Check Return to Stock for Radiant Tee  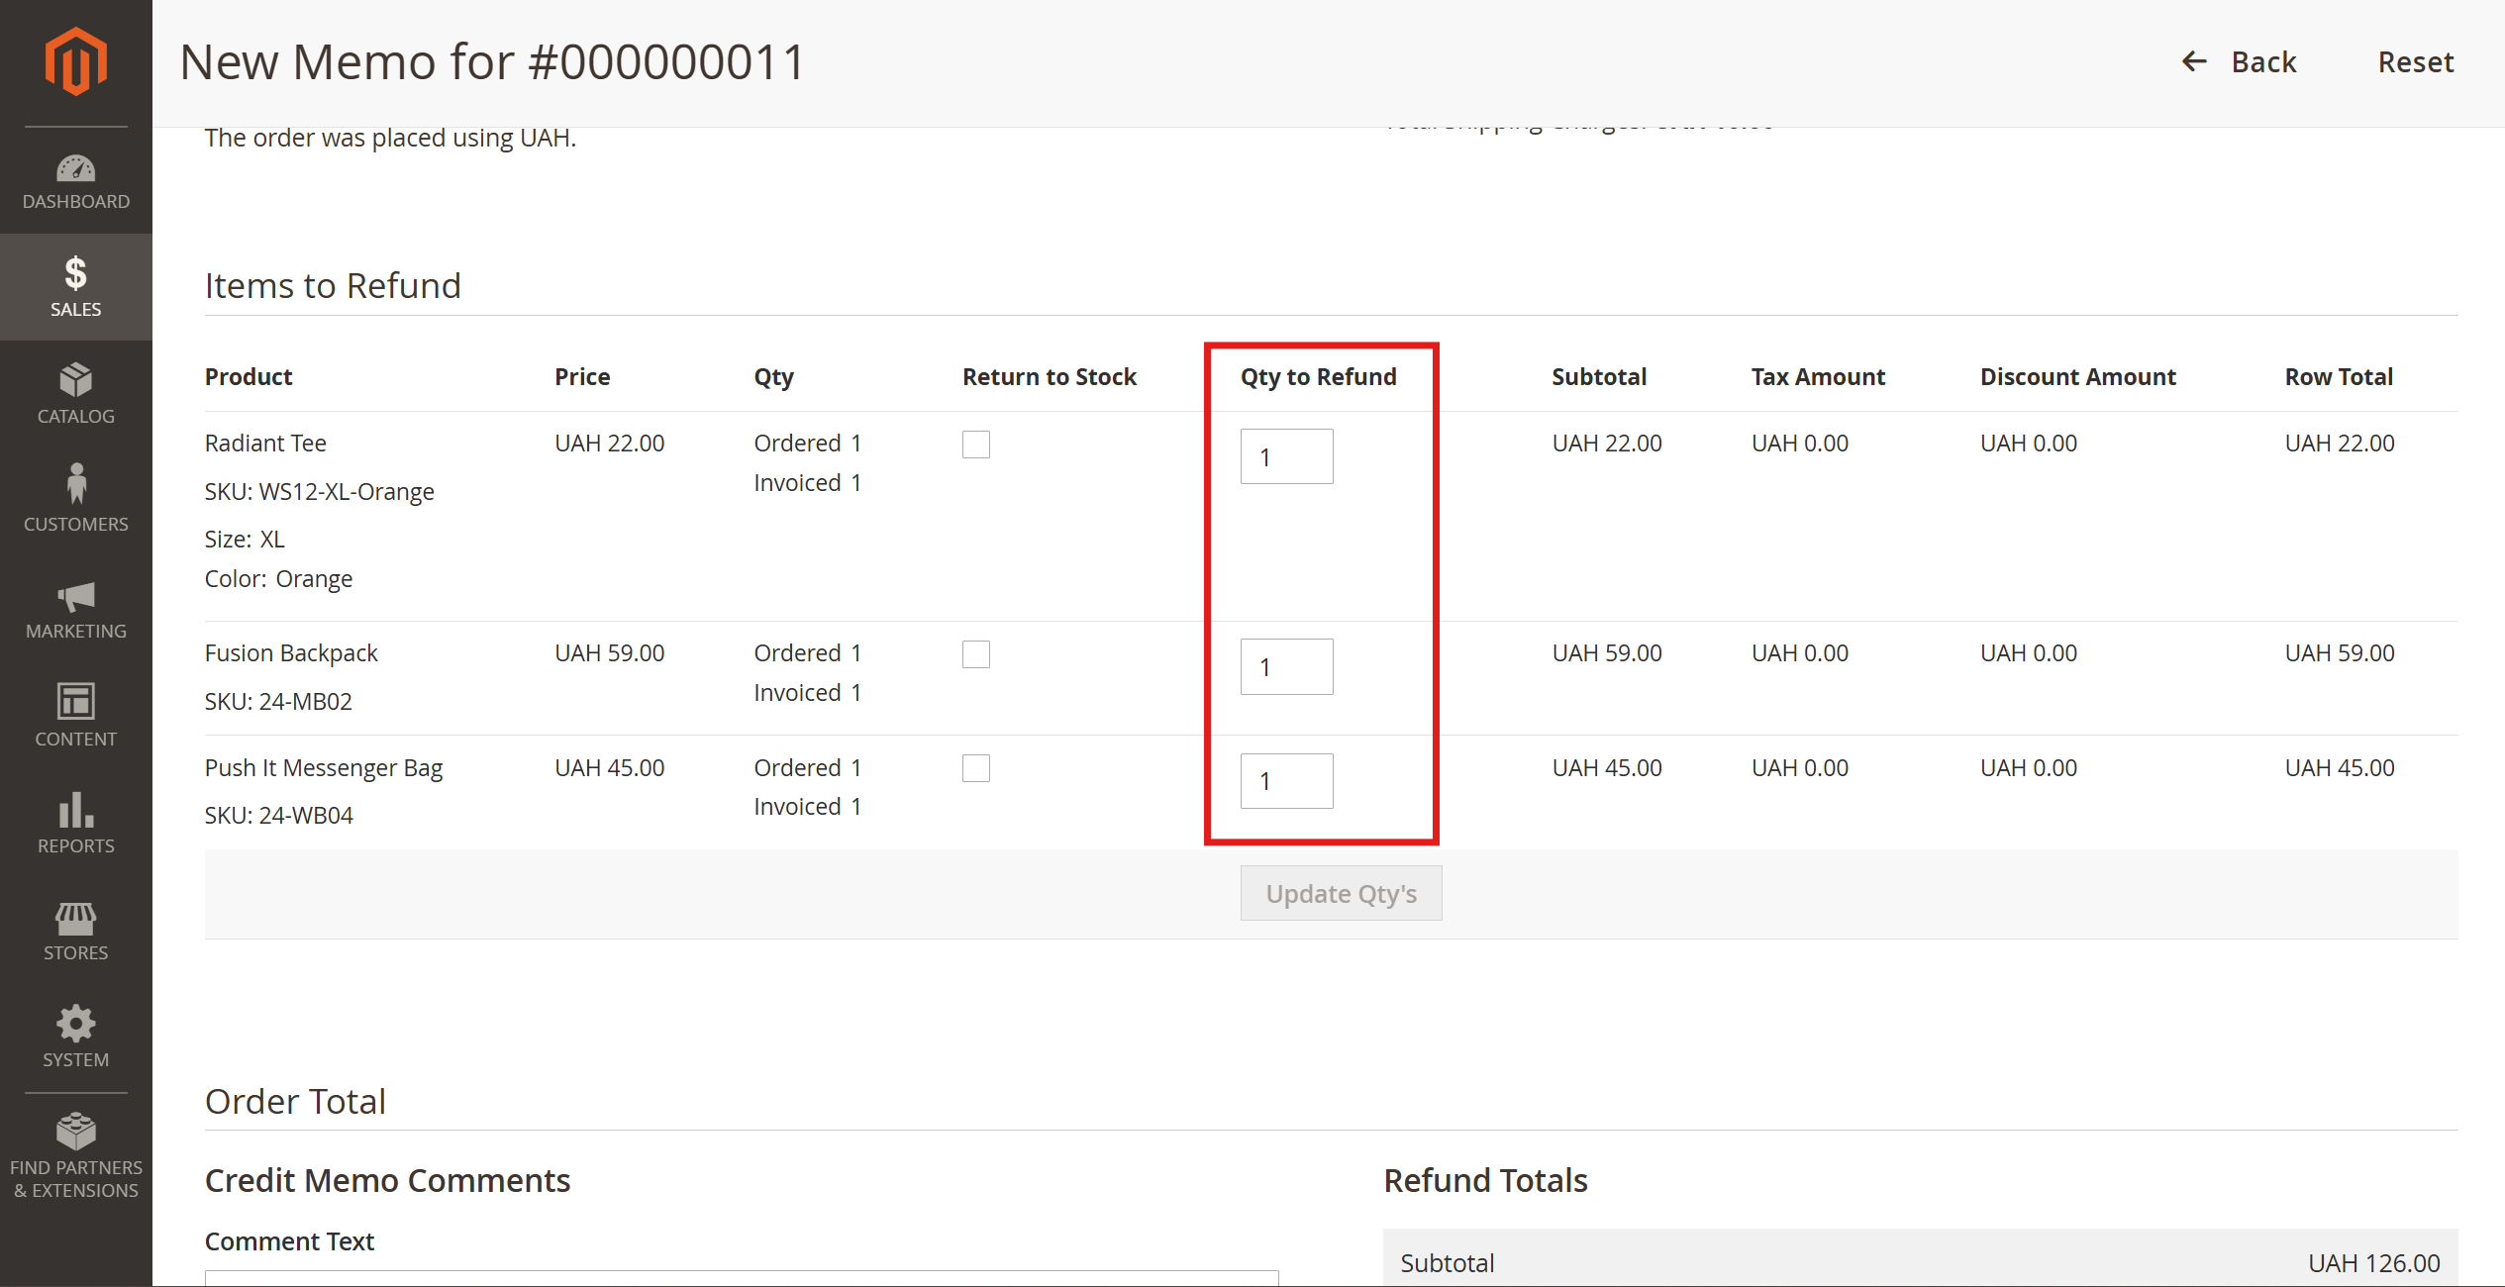click(975, 445)
